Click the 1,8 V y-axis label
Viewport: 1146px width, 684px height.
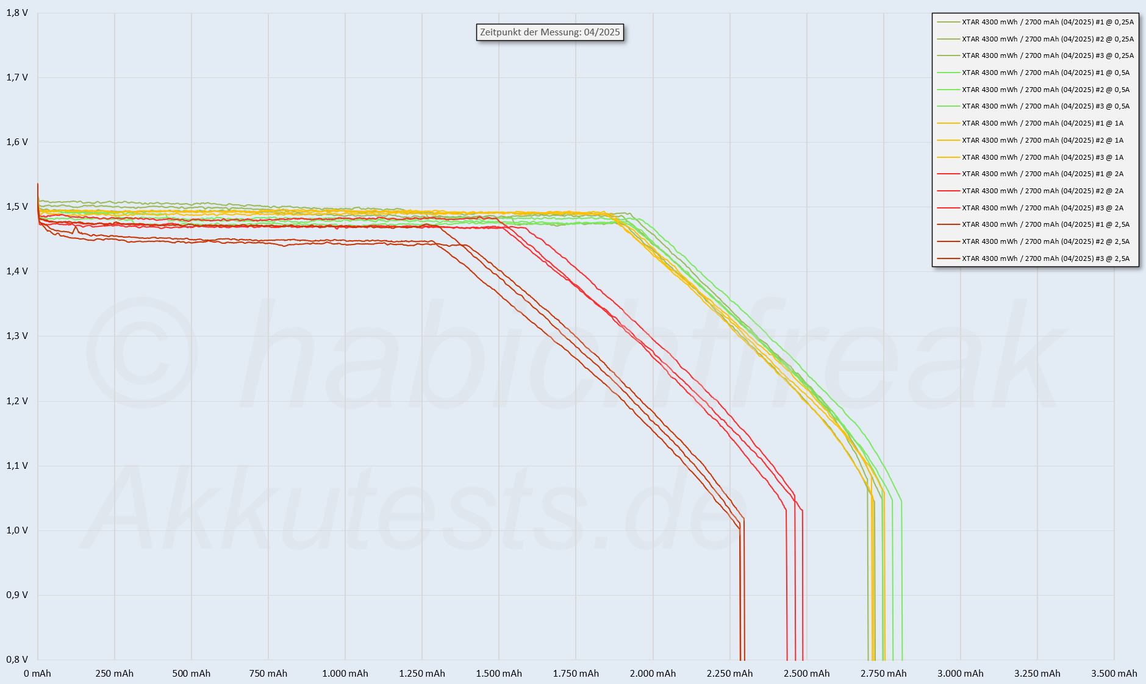tap(17, 13)
